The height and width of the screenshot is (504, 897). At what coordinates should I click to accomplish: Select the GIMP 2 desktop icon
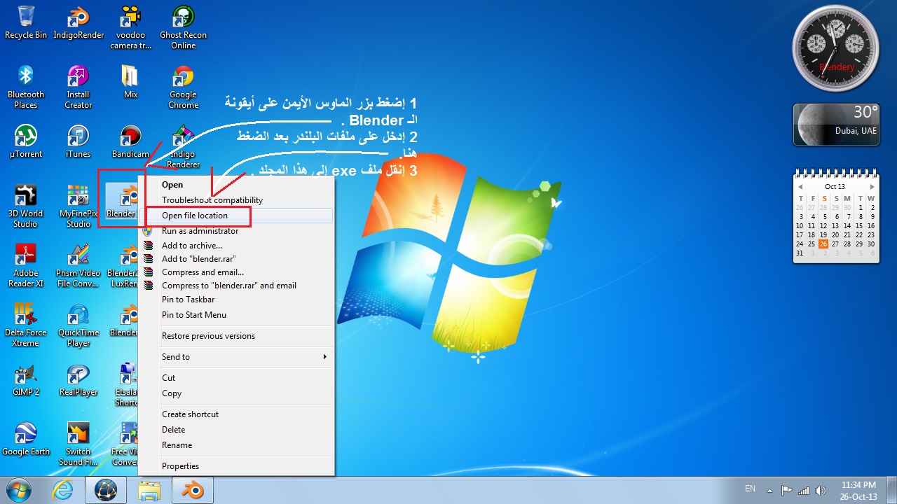click(26, 379)
